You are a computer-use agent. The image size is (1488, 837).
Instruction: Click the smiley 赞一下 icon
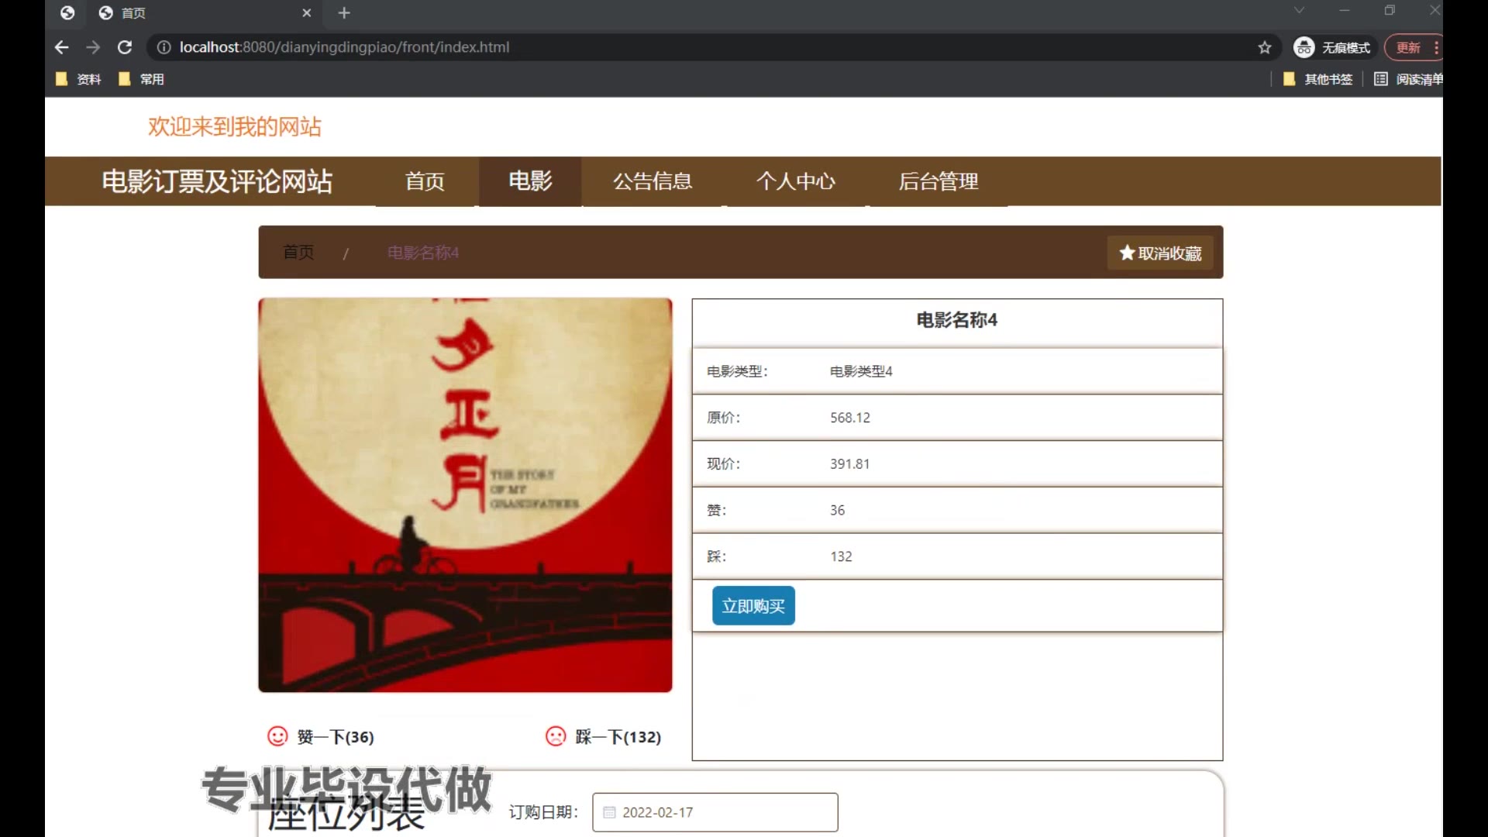277,736
